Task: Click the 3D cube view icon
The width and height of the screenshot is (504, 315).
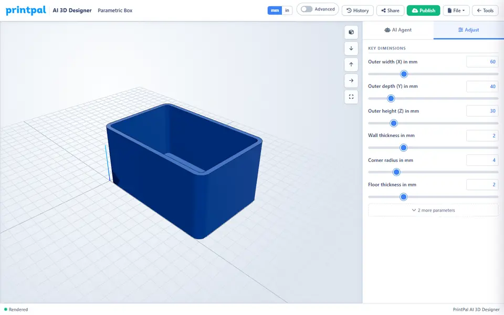Action: [351, 32]
